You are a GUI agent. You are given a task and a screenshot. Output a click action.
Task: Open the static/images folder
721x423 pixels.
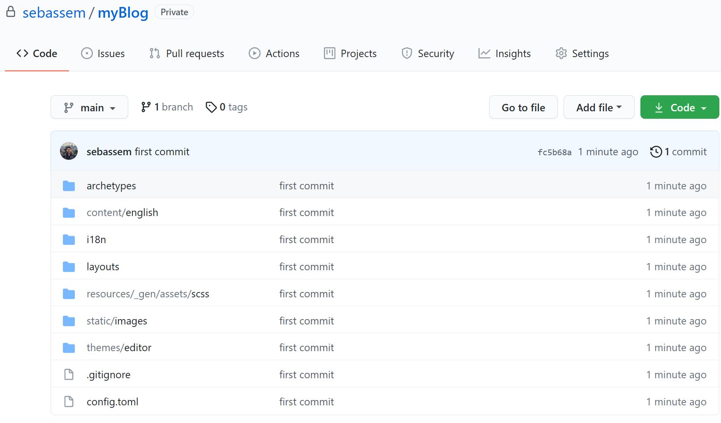pyautogui.click(x=117, y=321)
